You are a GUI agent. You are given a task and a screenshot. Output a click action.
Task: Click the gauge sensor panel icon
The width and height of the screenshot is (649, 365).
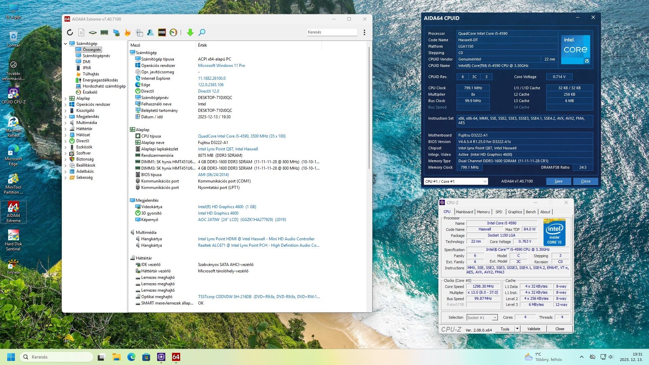(173, 32)
